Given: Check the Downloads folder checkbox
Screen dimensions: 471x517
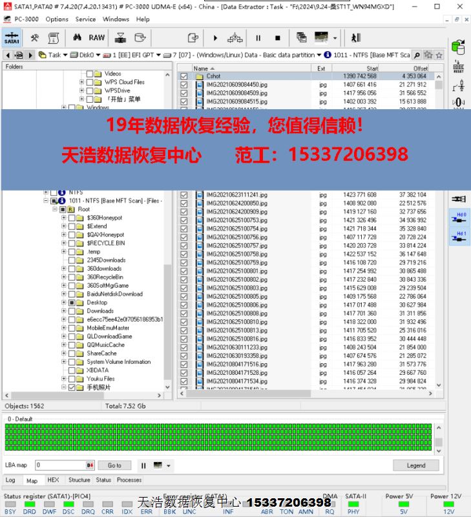Looking at the screenshot, I should tap(72, 311).
